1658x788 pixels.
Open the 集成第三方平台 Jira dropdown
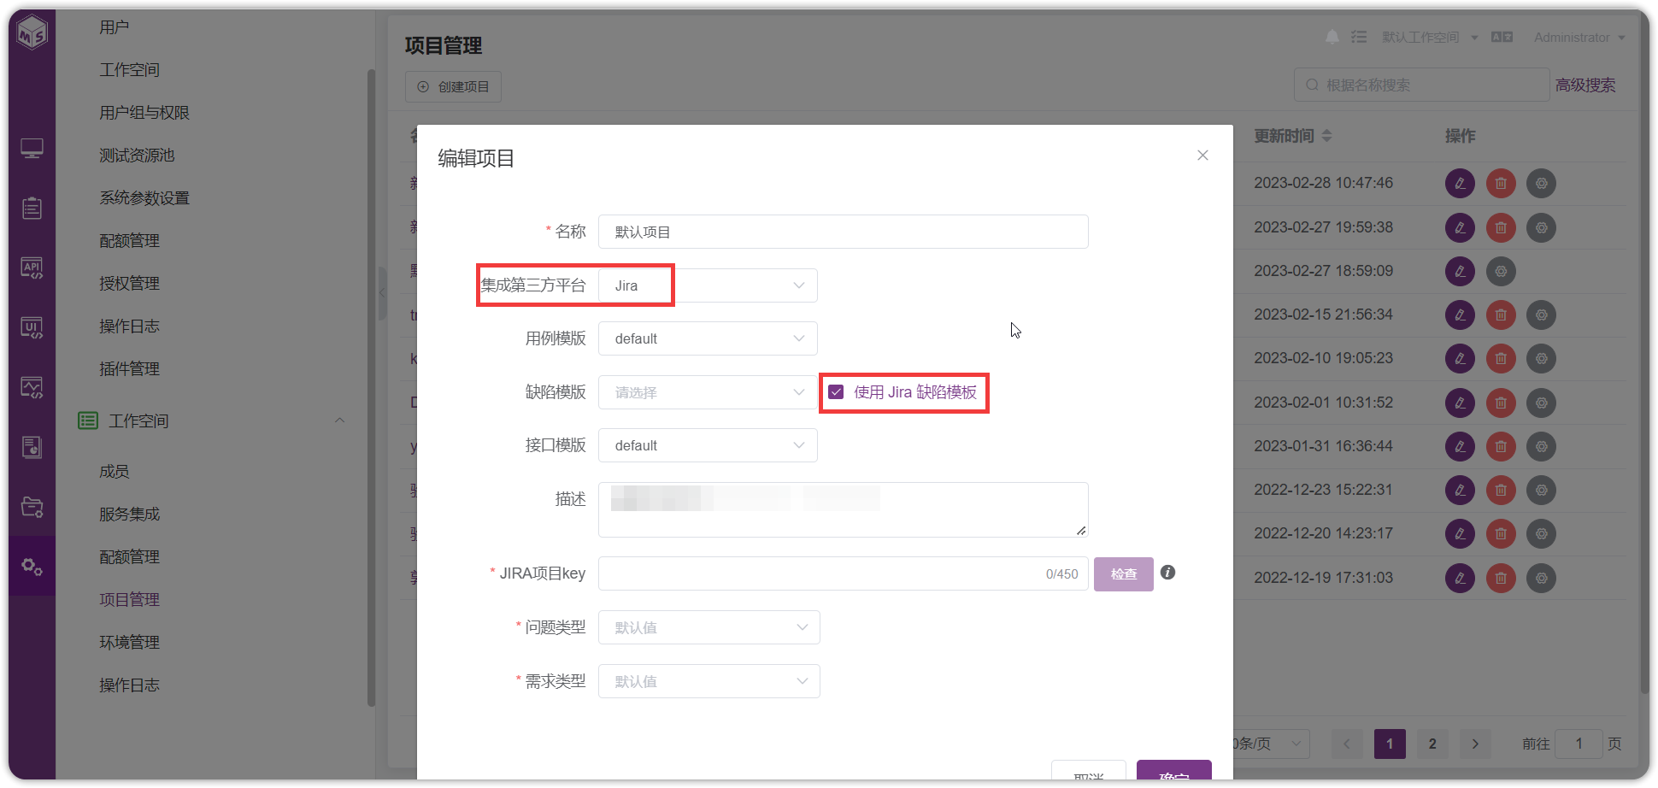click(708, 285)
